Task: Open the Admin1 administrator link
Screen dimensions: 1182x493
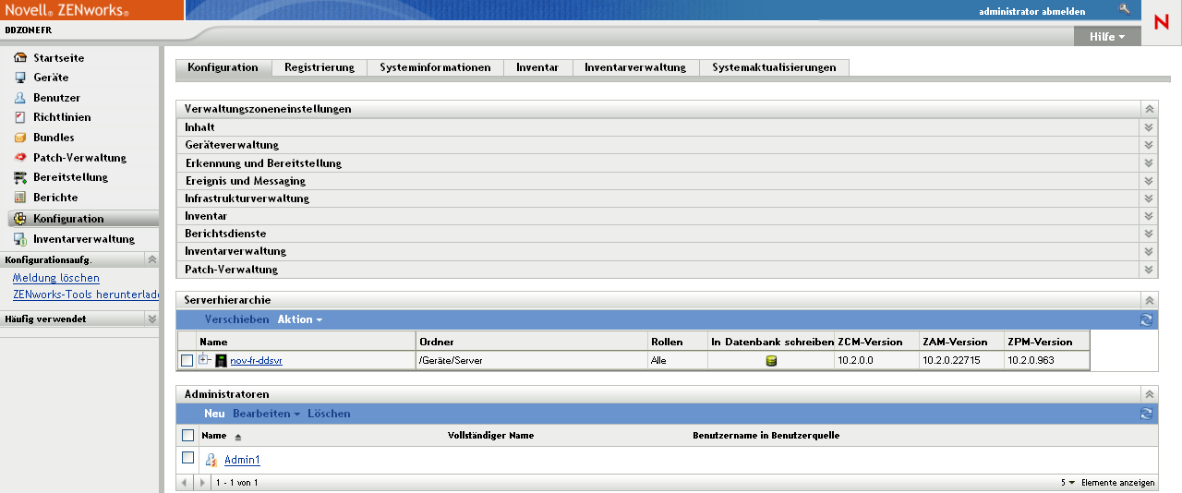Action: 242,460
